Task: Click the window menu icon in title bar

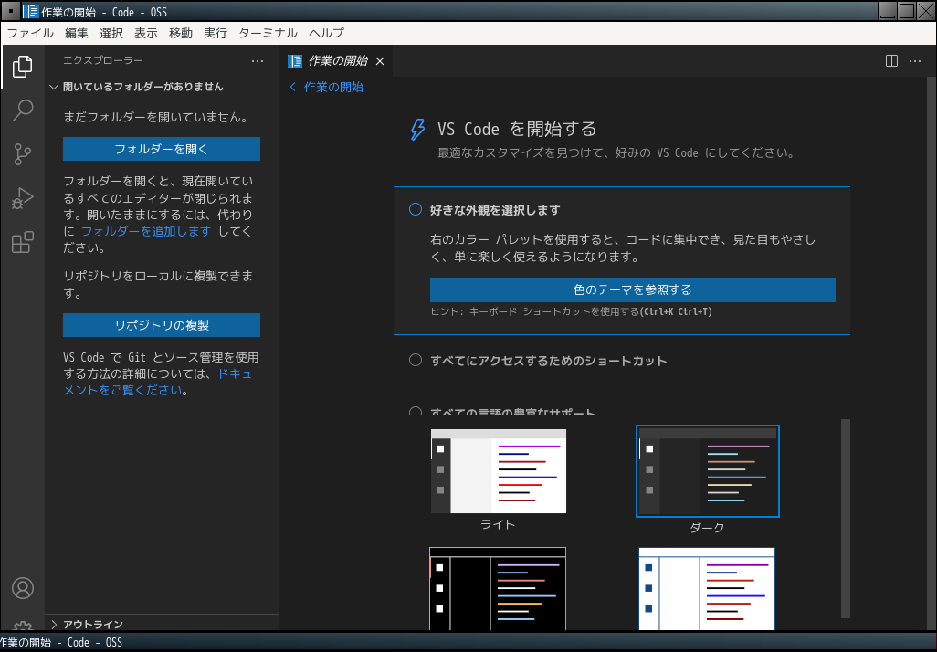Action: click(10, 11)
